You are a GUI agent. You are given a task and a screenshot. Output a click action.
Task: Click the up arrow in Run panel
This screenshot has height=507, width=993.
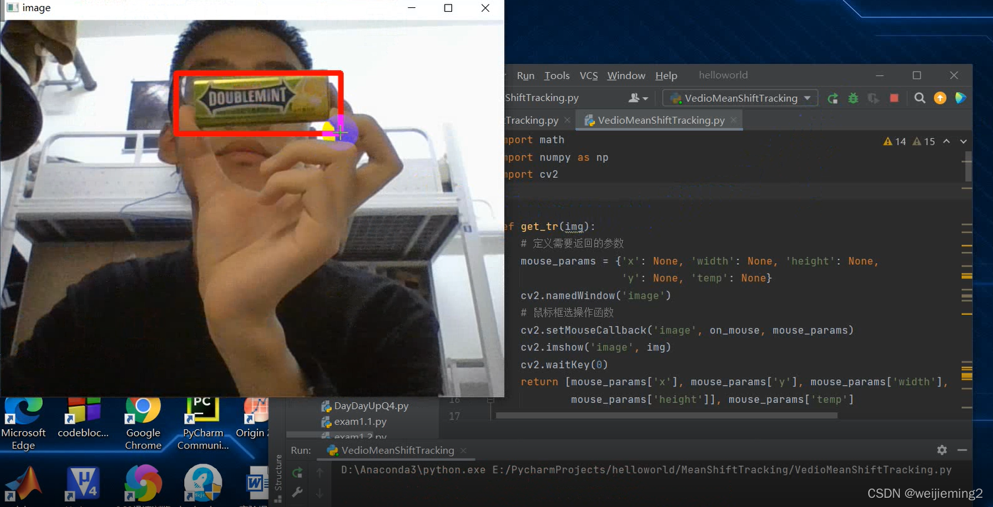pyautogui.click(x=320, y=472)
